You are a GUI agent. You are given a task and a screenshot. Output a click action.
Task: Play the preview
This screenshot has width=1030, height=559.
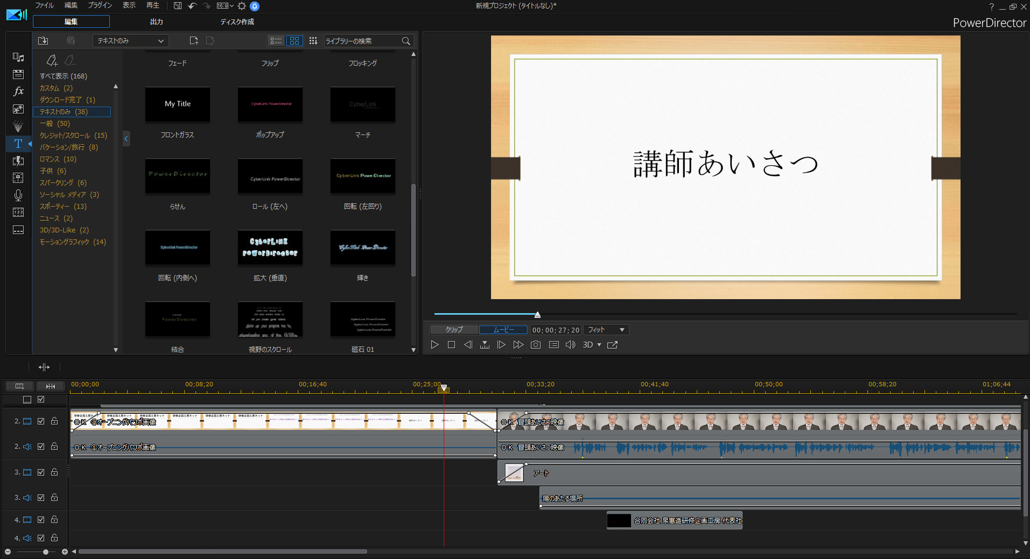(x=435, y=345)
